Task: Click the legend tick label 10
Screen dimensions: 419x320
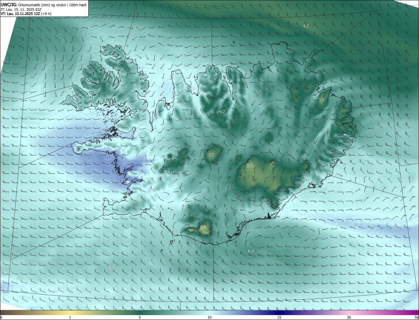Action: click(x=209, y=317)
